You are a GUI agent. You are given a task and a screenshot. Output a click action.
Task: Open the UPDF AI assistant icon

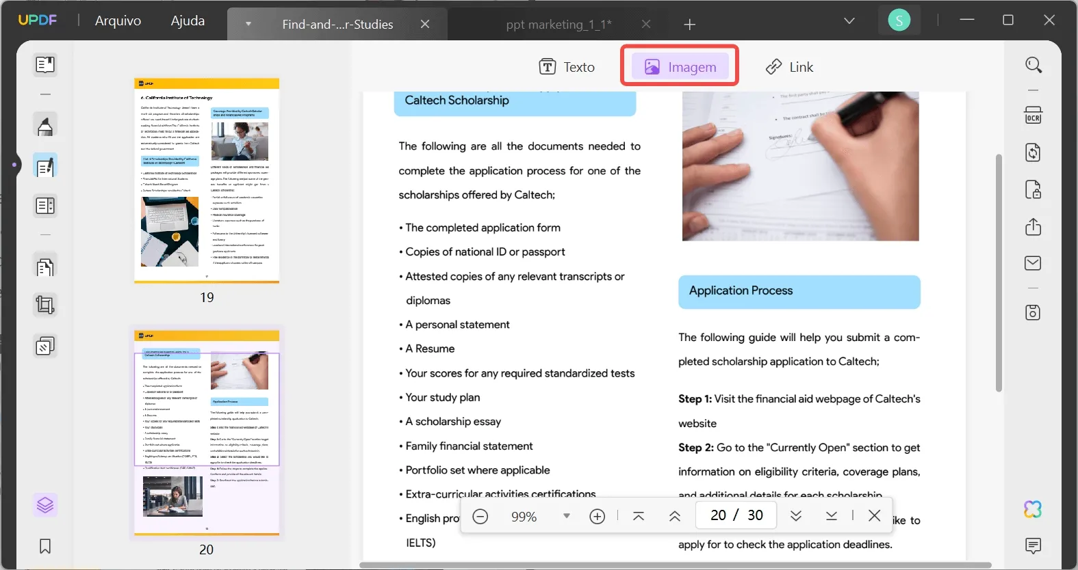pos(1034,509)
